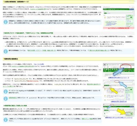137x126 pixels.
Task: Click the info icon beside the postid parameter note
Action: click(x=6, y=99)
